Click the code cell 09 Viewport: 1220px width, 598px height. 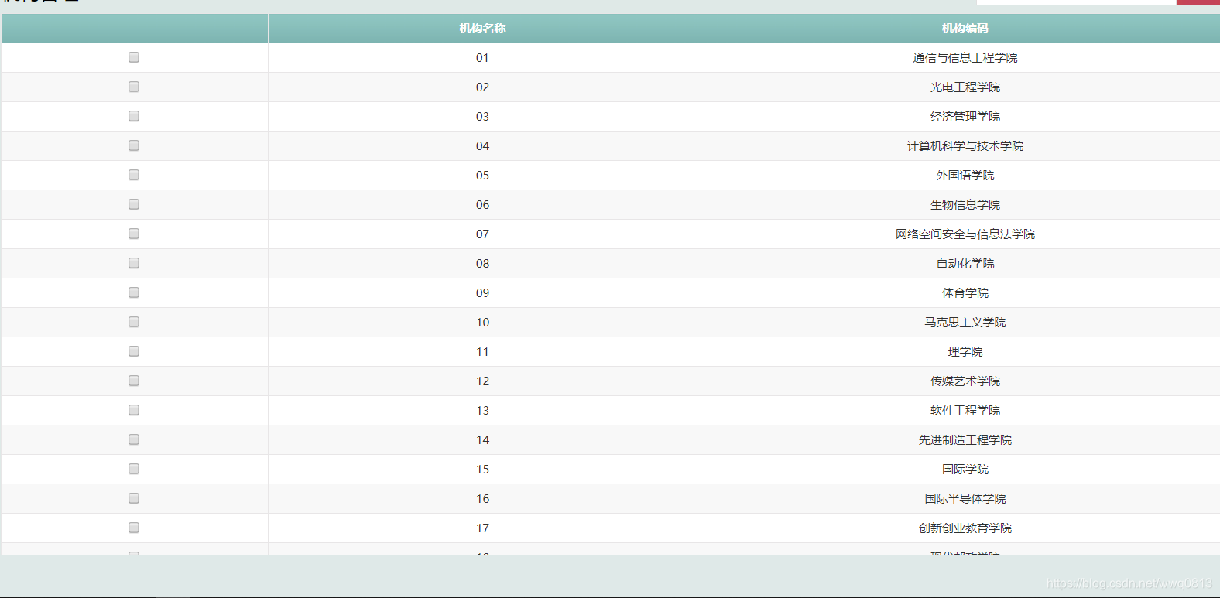(x=482, y=293)
